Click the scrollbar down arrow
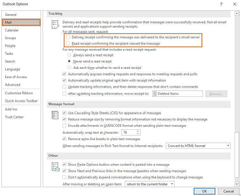The image size is (241, 196). [237, 184]
